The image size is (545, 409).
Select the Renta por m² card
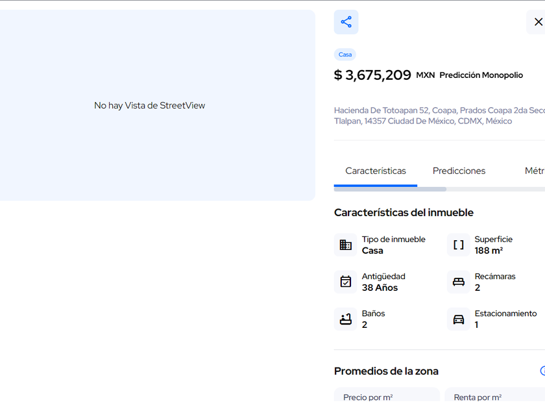pos(494,397)
